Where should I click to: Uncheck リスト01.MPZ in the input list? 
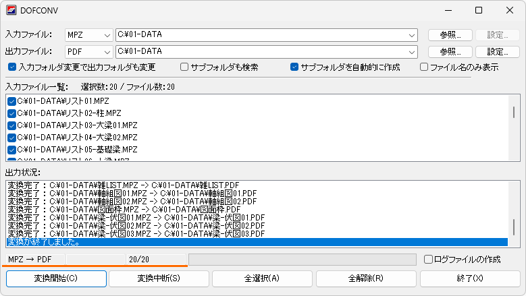coord(11,101)
